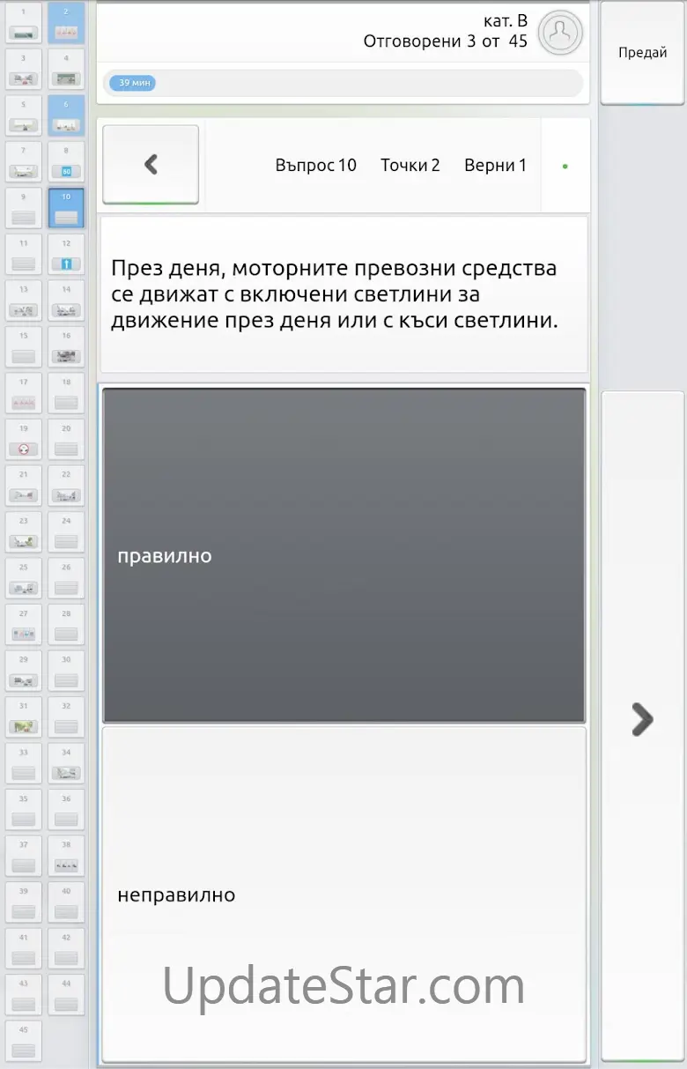The height and width of the screenshot is (1069, 687).
Task: Click the Отговорени 3 от 45 counter
Action: click(x=445, y=41)
